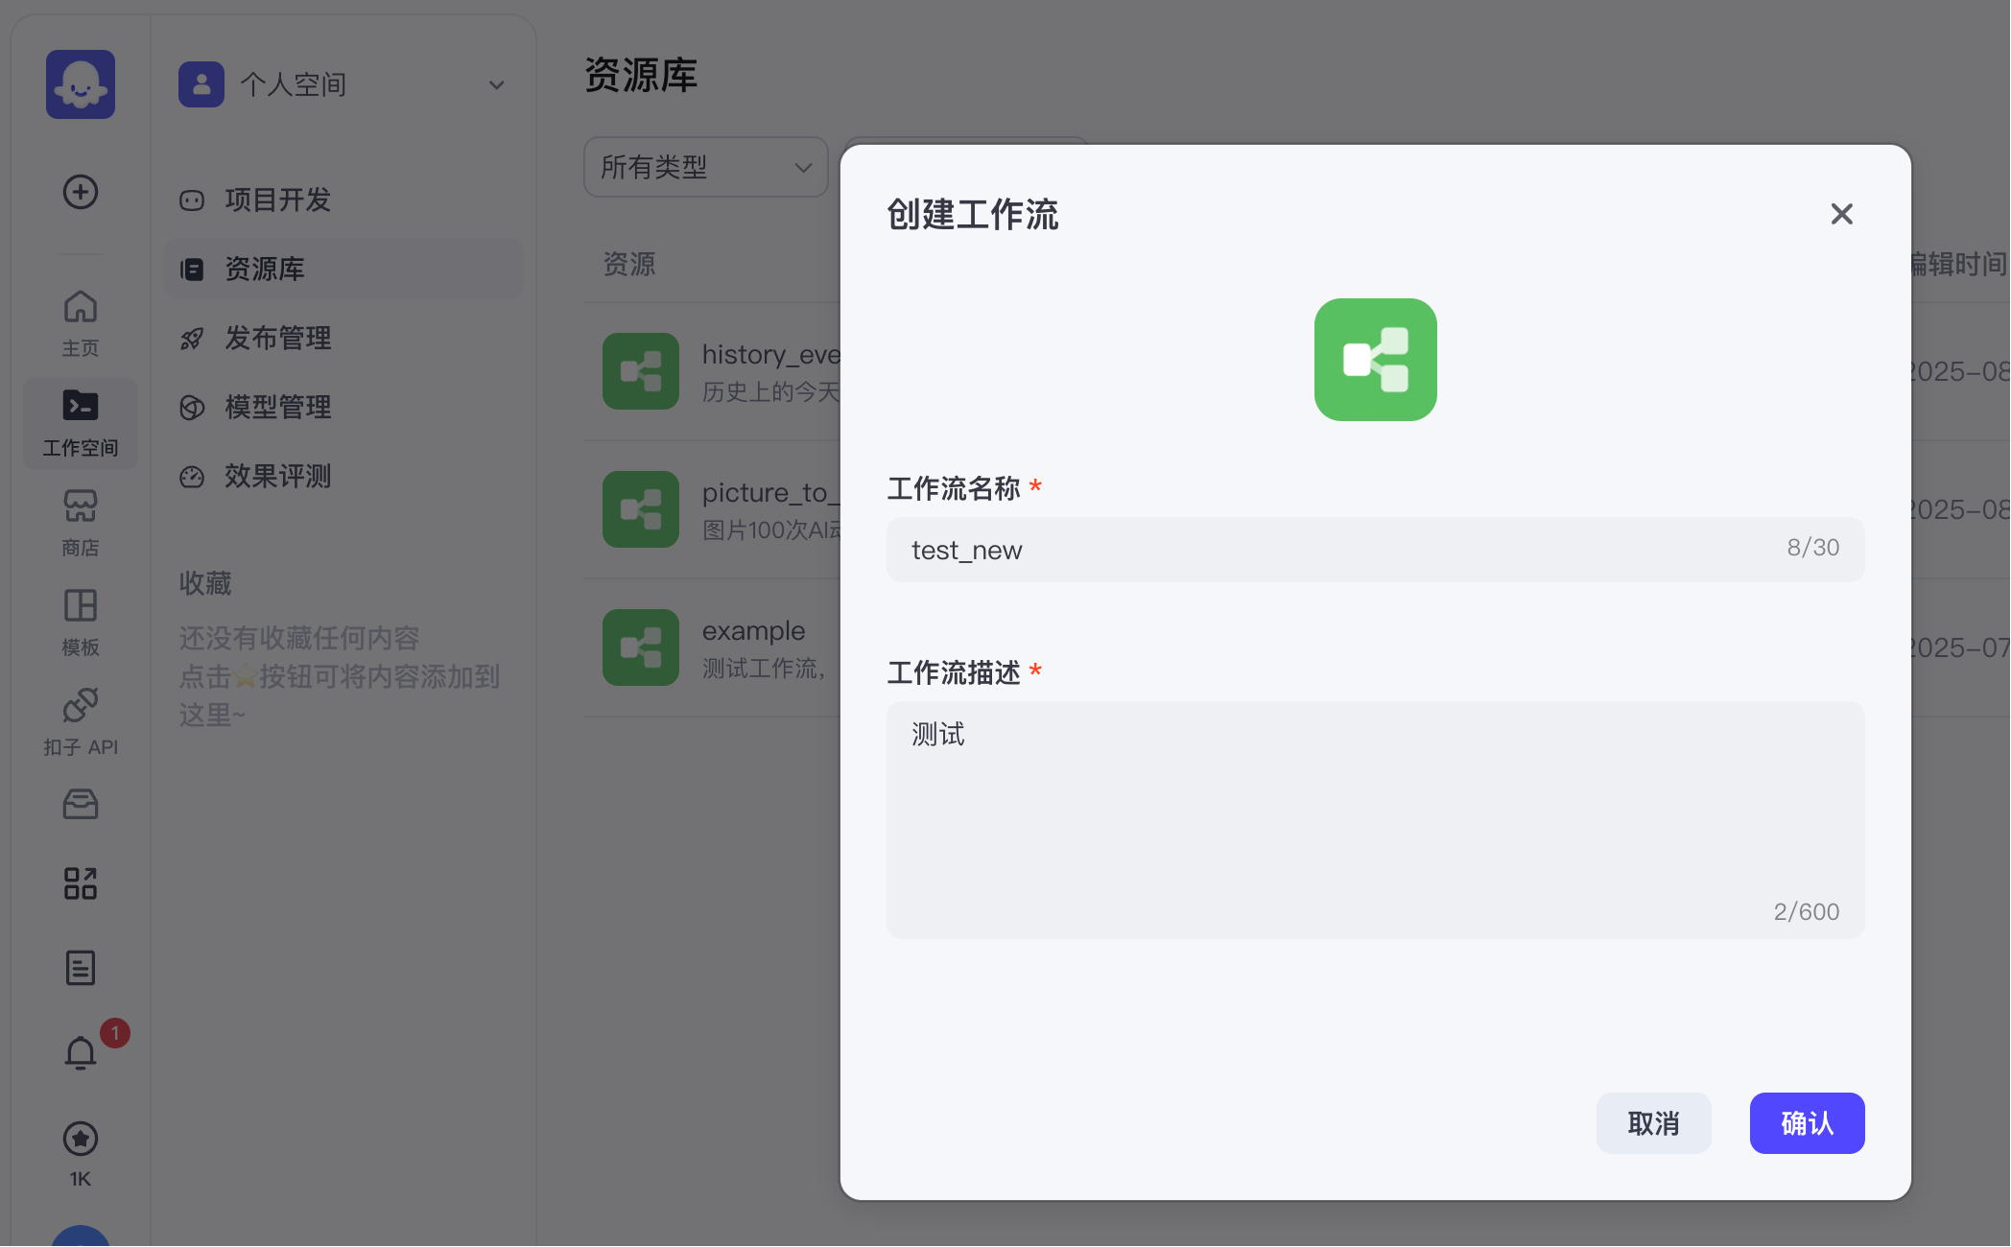The height and width of the screenshot is (1247, 2011).
Task: Cancel the dialog via 取消 button
Action: coord(1653,1122)
